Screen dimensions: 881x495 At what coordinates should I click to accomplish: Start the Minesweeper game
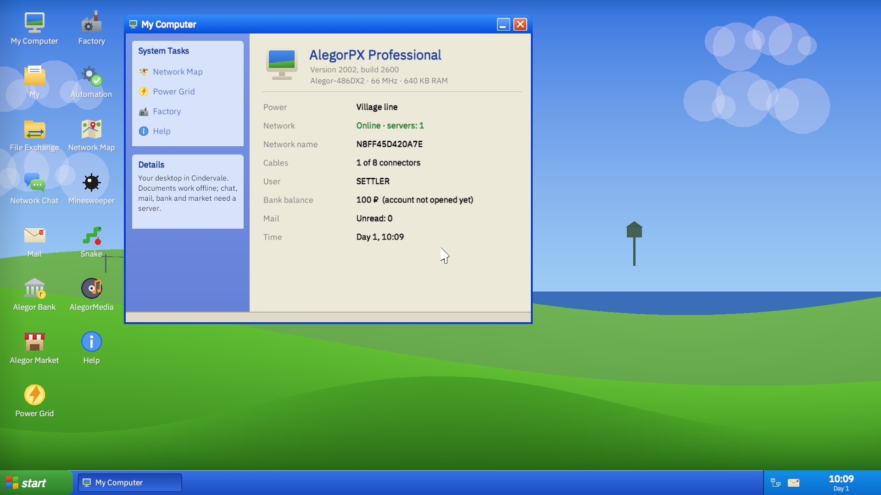tap(91, 188)
